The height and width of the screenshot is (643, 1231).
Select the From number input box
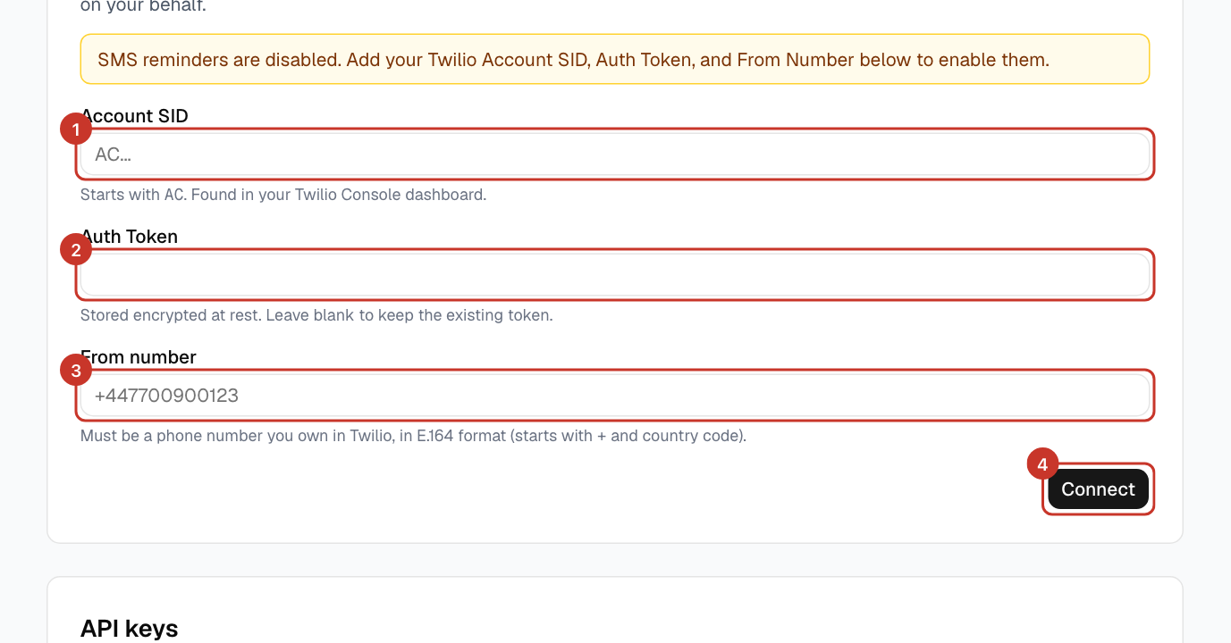(615, 396)
